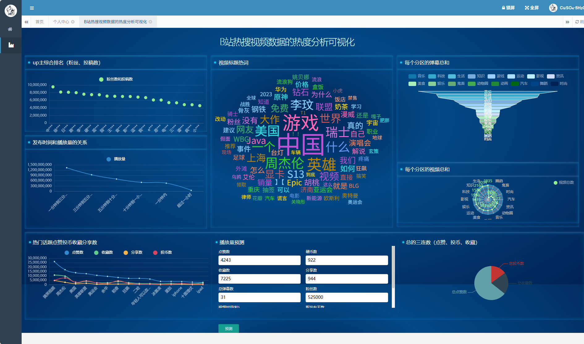The image size is (584, 344).
Task: Toggle 点赞数 series in legend
Action: 67,253
